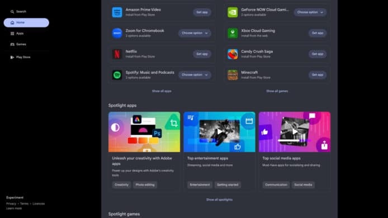Click the Minecraft app icon
Screen dimensions: 388x218
coord(233,75)
